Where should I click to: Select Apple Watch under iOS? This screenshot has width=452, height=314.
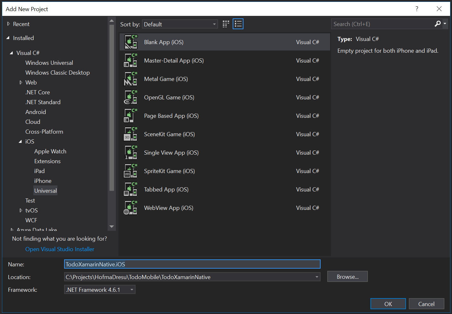pos(50,151)
